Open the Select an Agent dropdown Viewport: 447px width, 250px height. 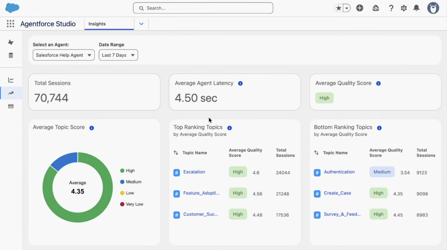63,55
